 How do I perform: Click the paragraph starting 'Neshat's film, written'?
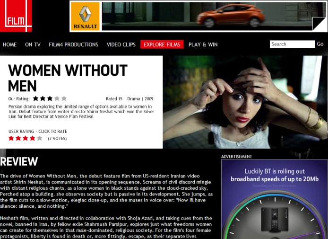106,227
